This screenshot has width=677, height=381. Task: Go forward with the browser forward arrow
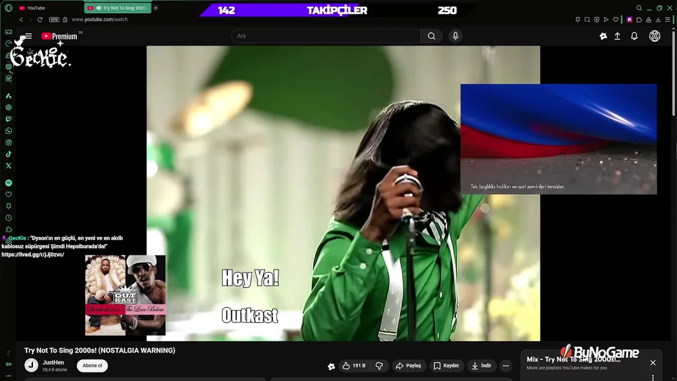point(30,20)
